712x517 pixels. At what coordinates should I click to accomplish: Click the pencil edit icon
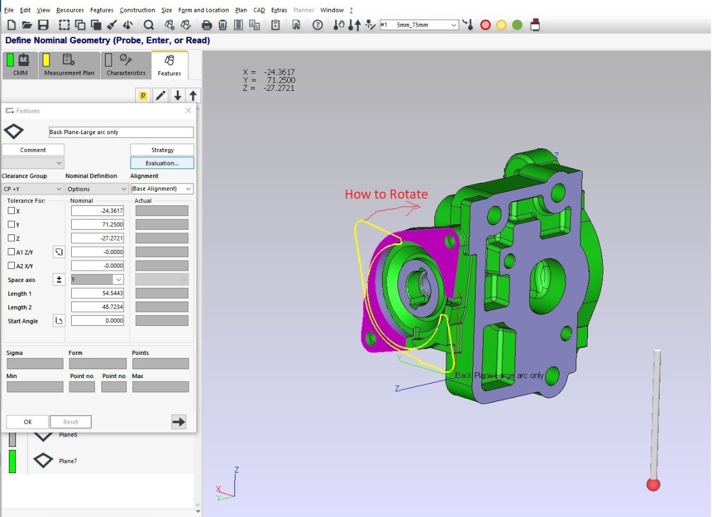point(160,96)
